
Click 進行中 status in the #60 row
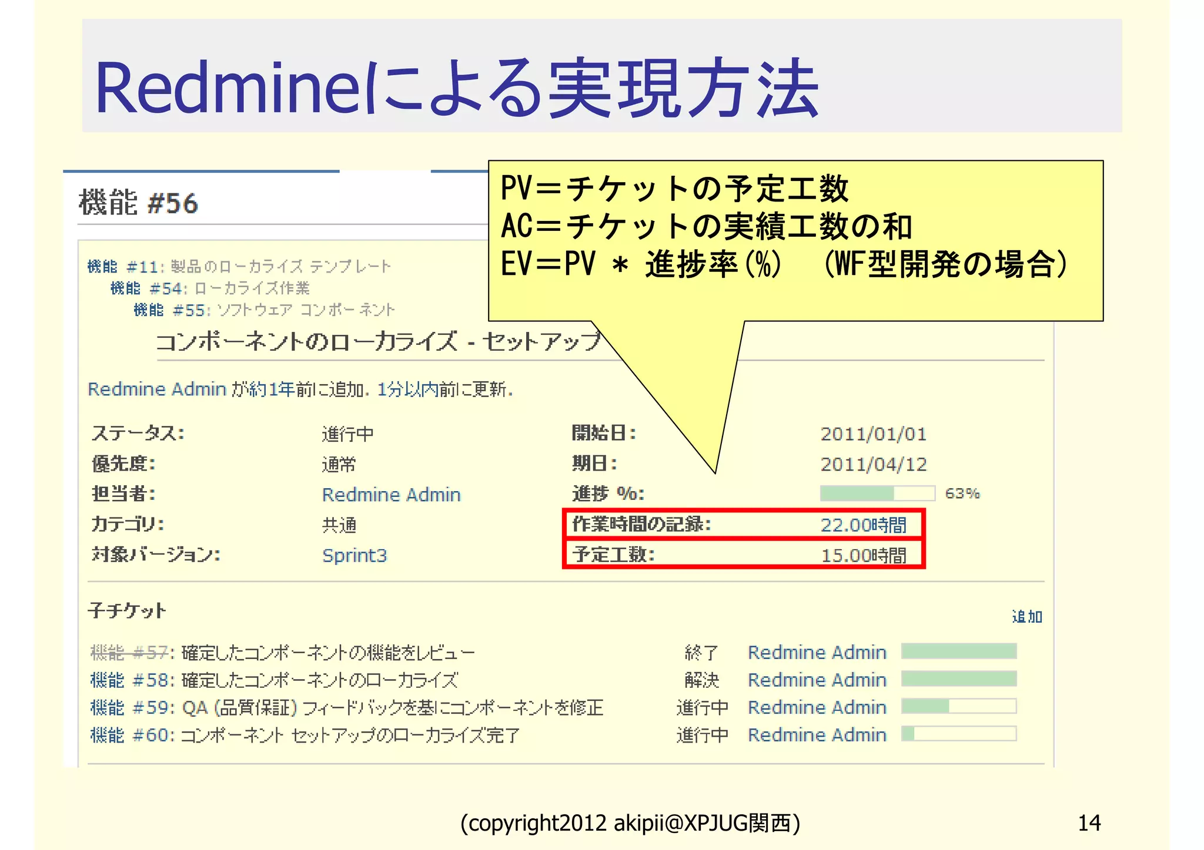pyautogui.click(x=703, y=735)
